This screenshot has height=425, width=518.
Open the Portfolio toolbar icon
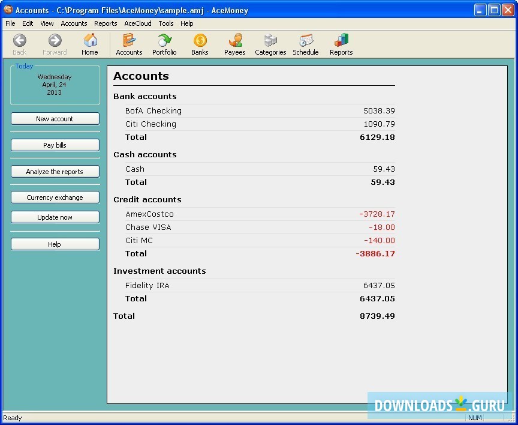pyautogui.click(x=164, y=40)
